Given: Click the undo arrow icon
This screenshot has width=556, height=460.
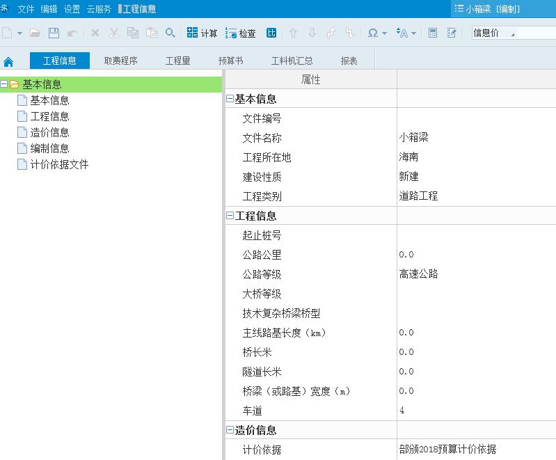Looking at the screenshot, I should (x=72, y=33).
